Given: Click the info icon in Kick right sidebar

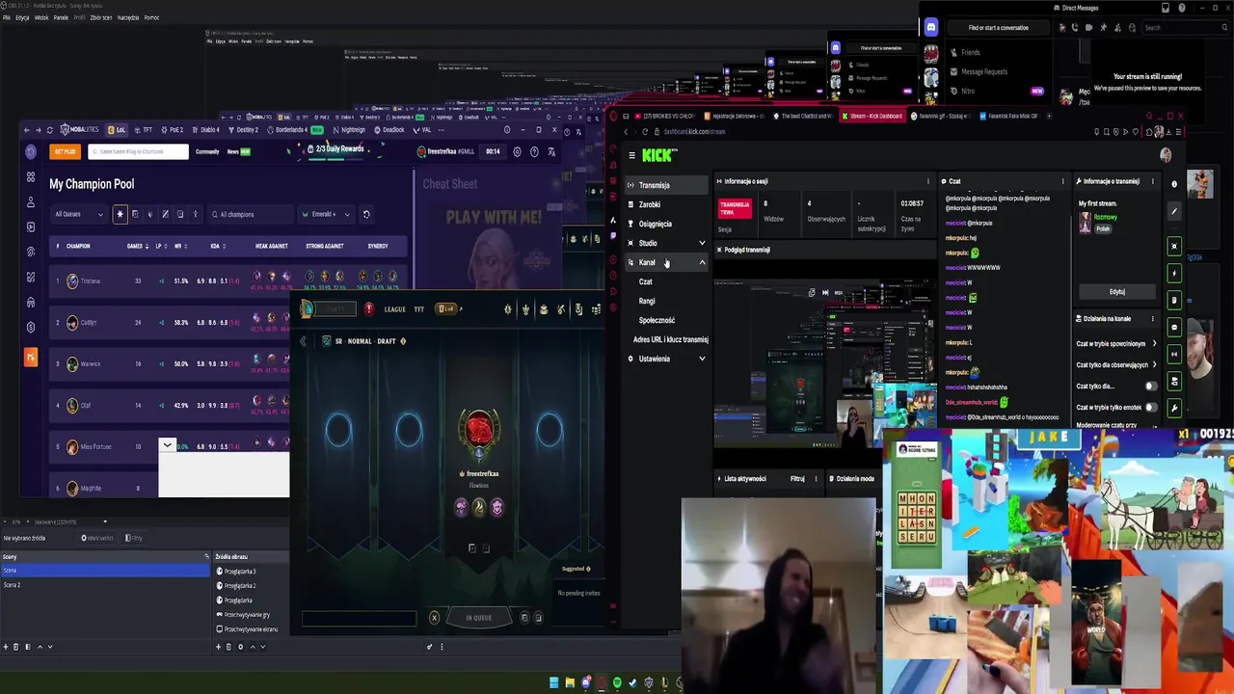Looking at the screenshot, I should pos(1174,183).
